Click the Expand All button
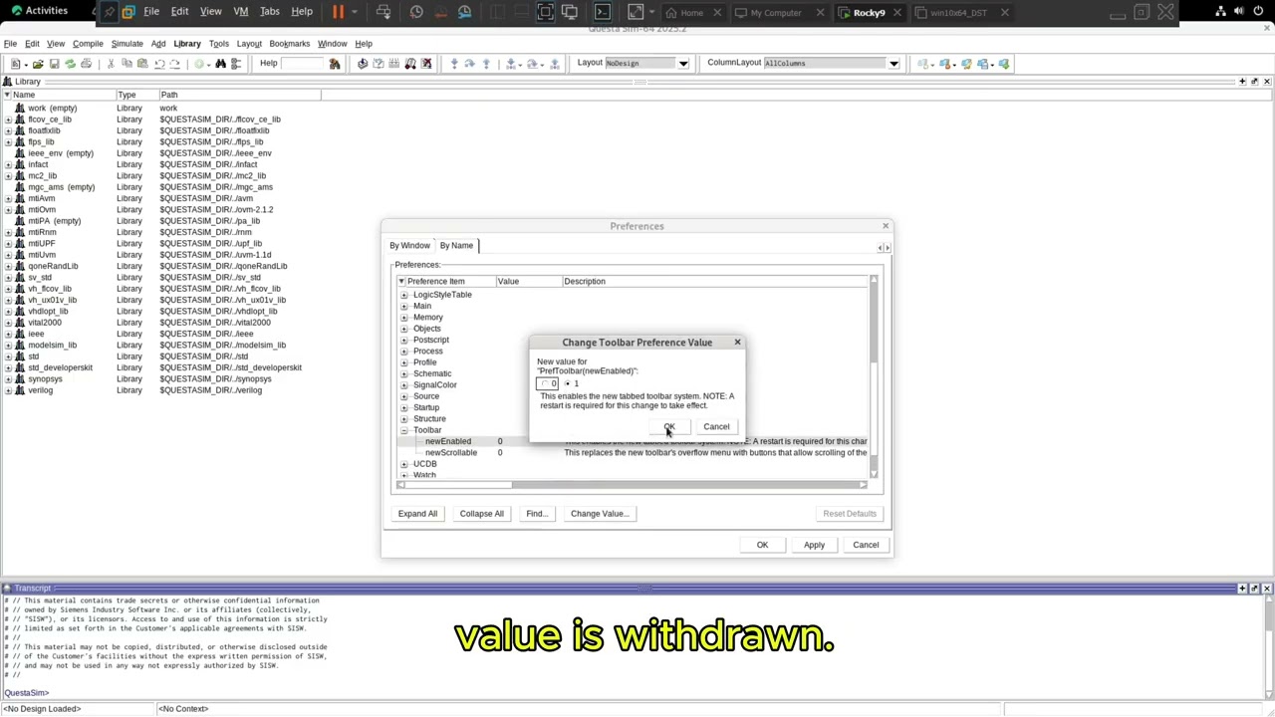The image size is (1275, 717). click(417, 514)
